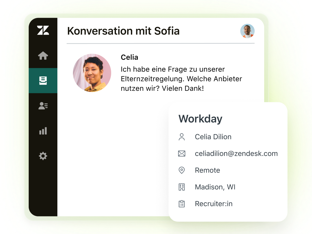Click the Konversation mit Sofia title
The image size is (312, 234).
[123, 31]
